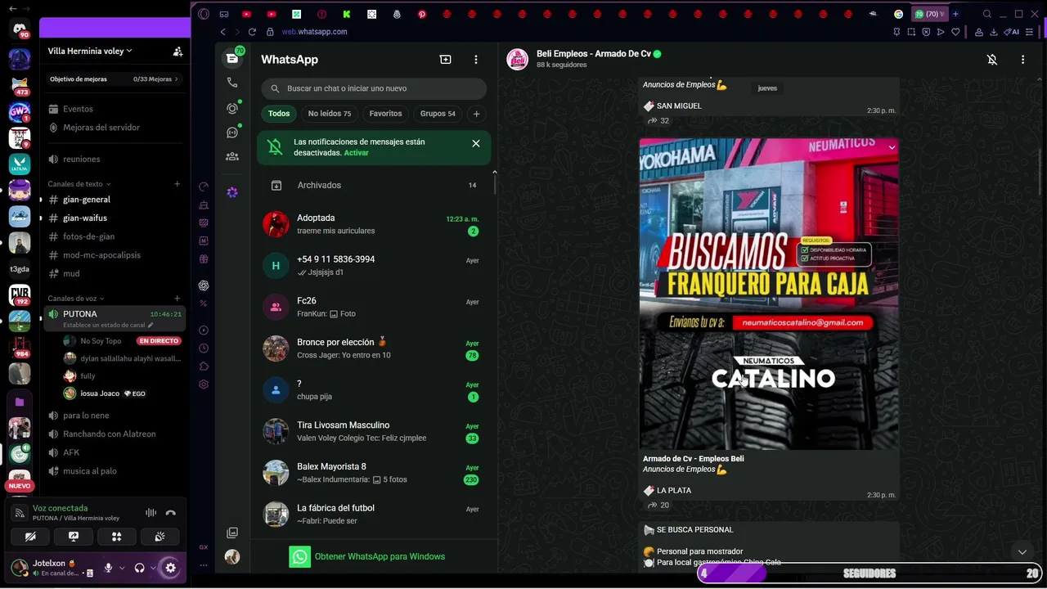Toggle the Discord camera on
1047x589 pixels.
click(30, 537)
